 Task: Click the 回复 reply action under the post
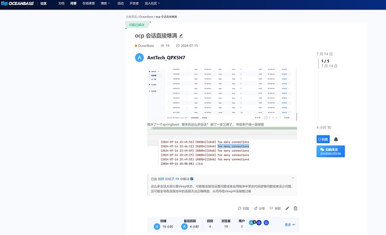coord(243,208)
